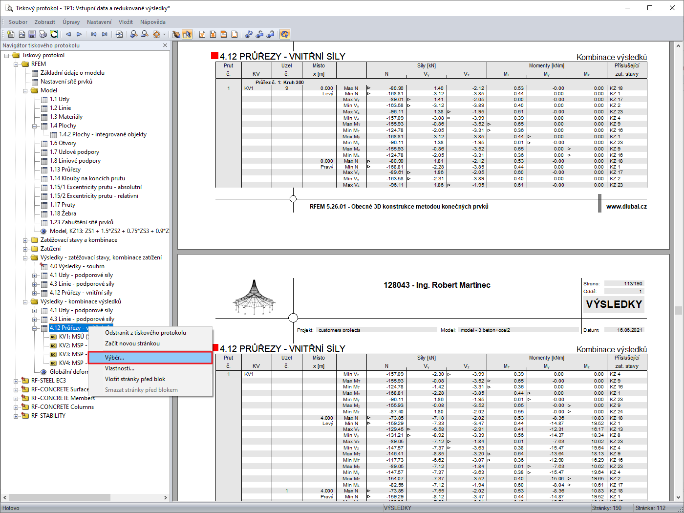The height and width of the screenshot is (513, 684).
Task: Close the Navigátor tiskového protokolu panel
Action: [165, 45]
